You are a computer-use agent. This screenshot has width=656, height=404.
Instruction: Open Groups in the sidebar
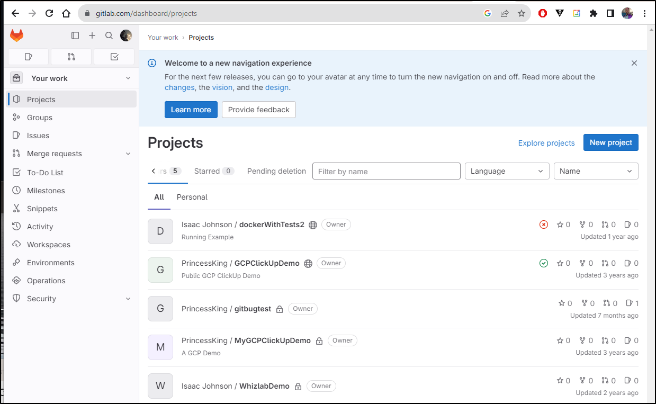point(72,118)
